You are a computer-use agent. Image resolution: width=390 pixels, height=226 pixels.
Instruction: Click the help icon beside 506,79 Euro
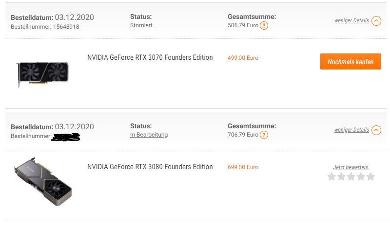coord(264,26)
